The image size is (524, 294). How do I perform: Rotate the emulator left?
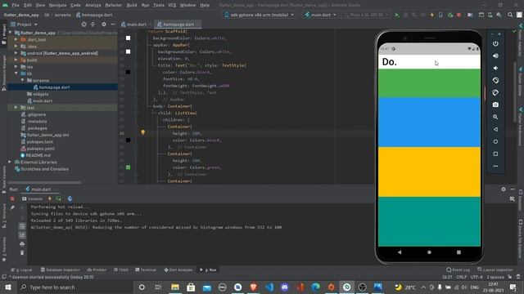[x=495, y=80]
